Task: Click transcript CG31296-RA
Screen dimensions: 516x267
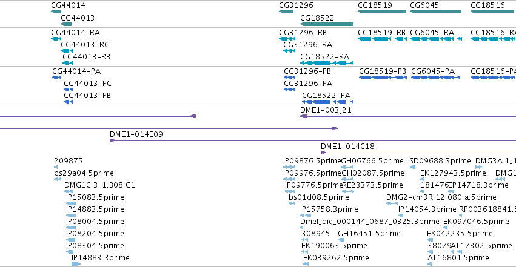Action: [x=289, y=51]
